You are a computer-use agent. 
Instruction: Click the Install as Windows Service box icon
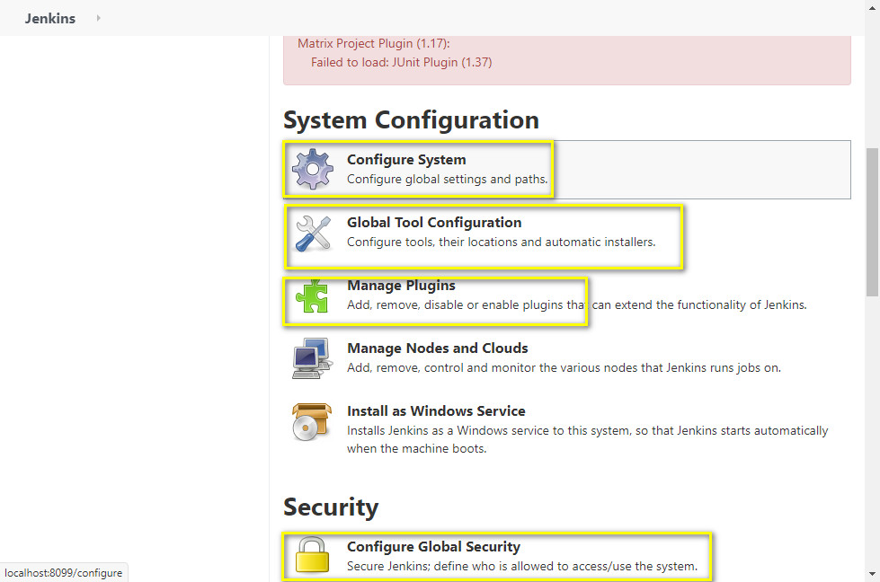pos(312,421)
